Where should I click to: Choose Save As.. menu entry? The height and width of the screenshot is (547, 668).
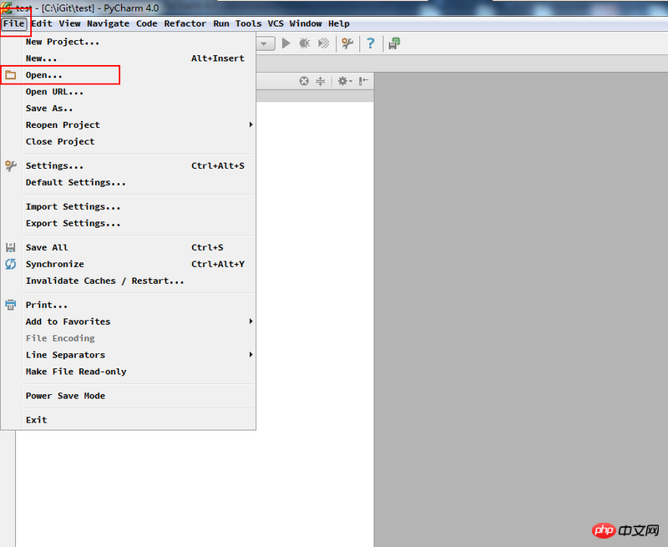[128, 109]
